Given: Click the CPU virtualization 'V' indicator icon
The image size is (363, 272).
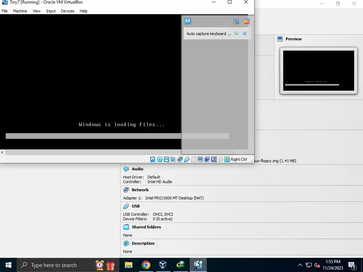Looking at the screenshot, I should (214, 159).
